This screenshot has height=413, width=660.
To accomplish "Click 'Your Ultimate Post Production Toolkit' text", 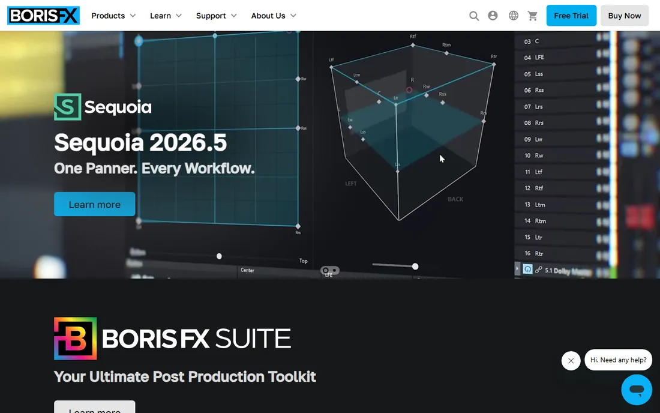I will coord(185,376).
